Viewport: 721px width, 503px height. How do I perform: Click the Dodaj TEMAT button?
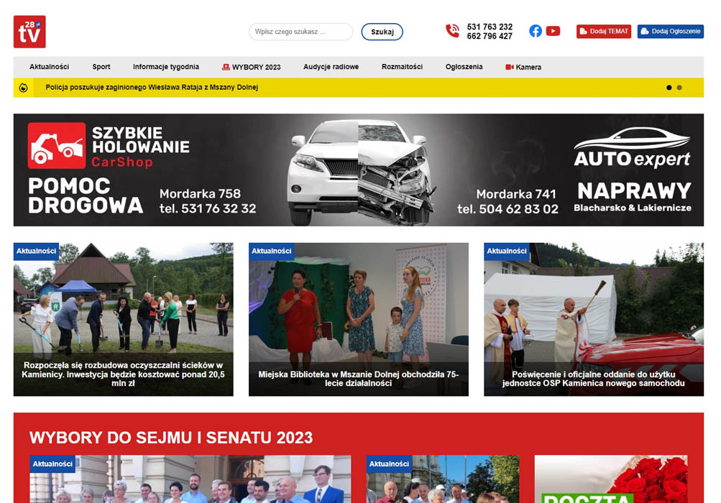(603, 32)
